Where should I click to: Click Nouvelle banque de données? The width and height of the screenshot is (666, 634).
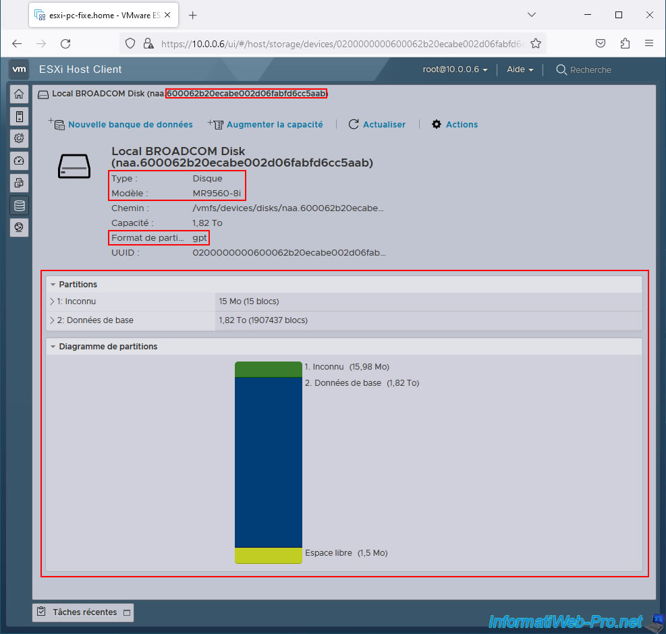pos(130,124)
